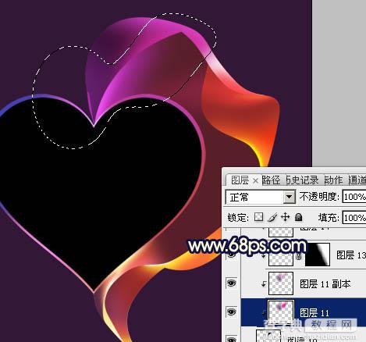Image resolution: width=366 pixels, height=342 pixels.
Task: Click the 图层 13 layer mask thumbnail
Action: pyautogui.click(x=318, y=255)
